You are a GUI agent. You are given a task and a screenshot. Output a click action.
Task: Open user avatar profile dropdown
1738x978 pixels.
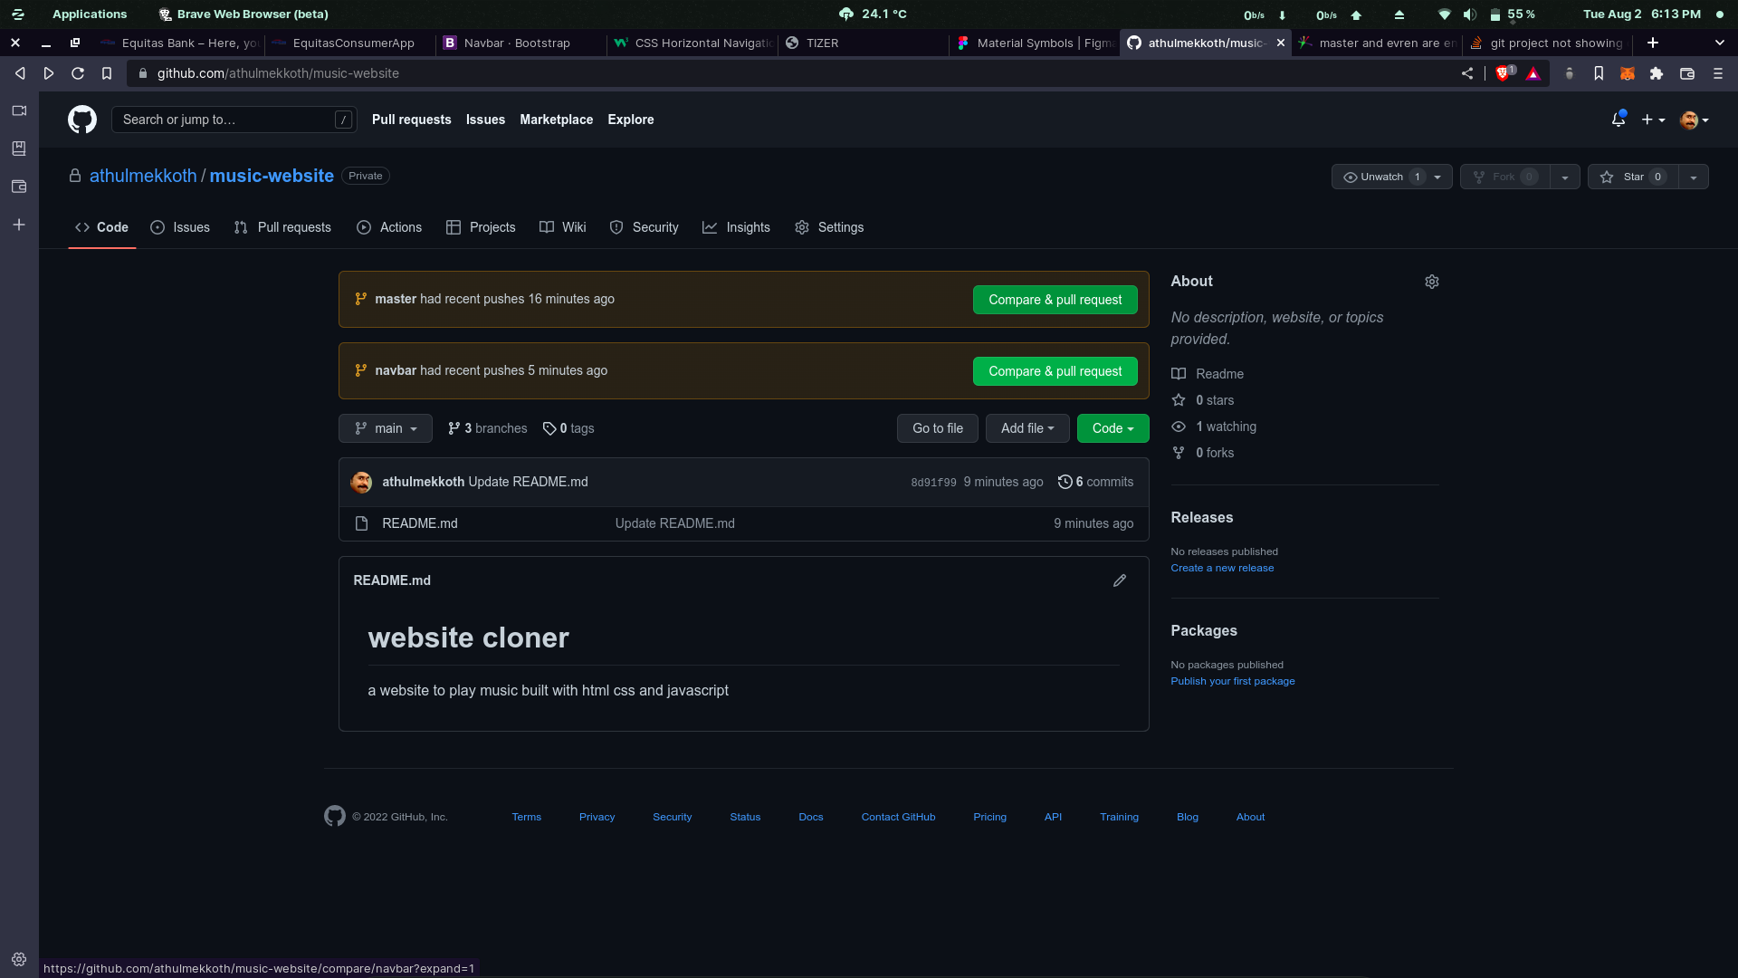1695,120
